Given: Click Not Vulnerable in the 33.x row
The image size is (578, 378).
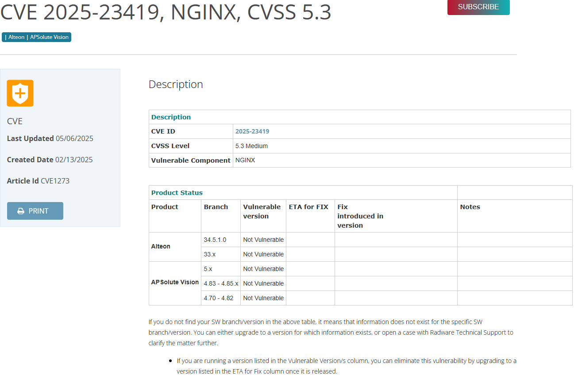Looking at the screenshot, I should (x=263, y=254).
